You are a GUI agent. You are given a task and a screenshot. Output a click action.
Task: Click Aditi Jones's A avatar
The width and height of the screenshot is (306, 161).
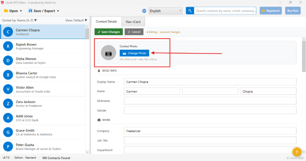point(8,118)
